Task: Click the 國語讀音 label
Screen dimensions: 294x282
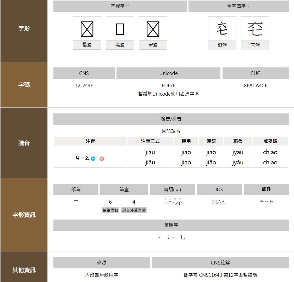Action: coord(171,131)
